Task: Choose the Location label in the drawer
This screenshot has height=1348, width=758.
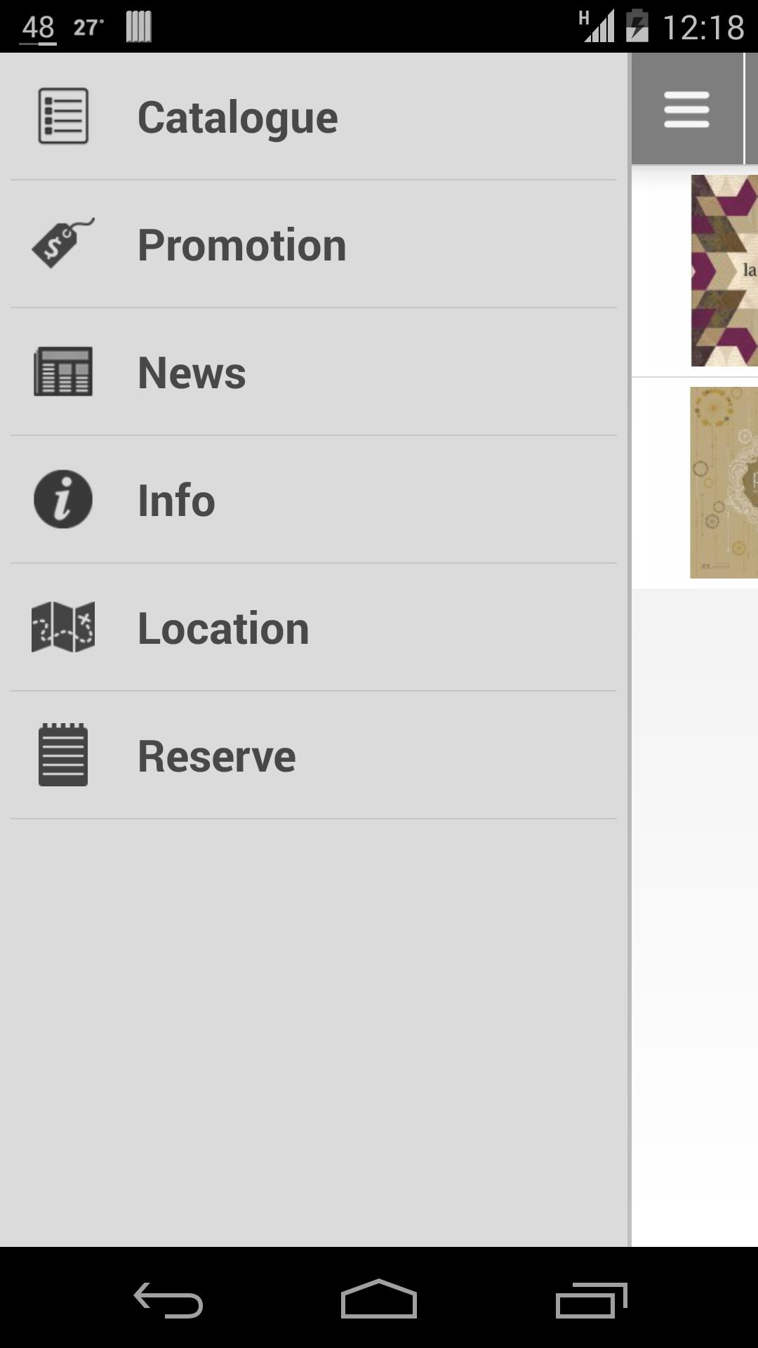Action: (x=223, y=628)
